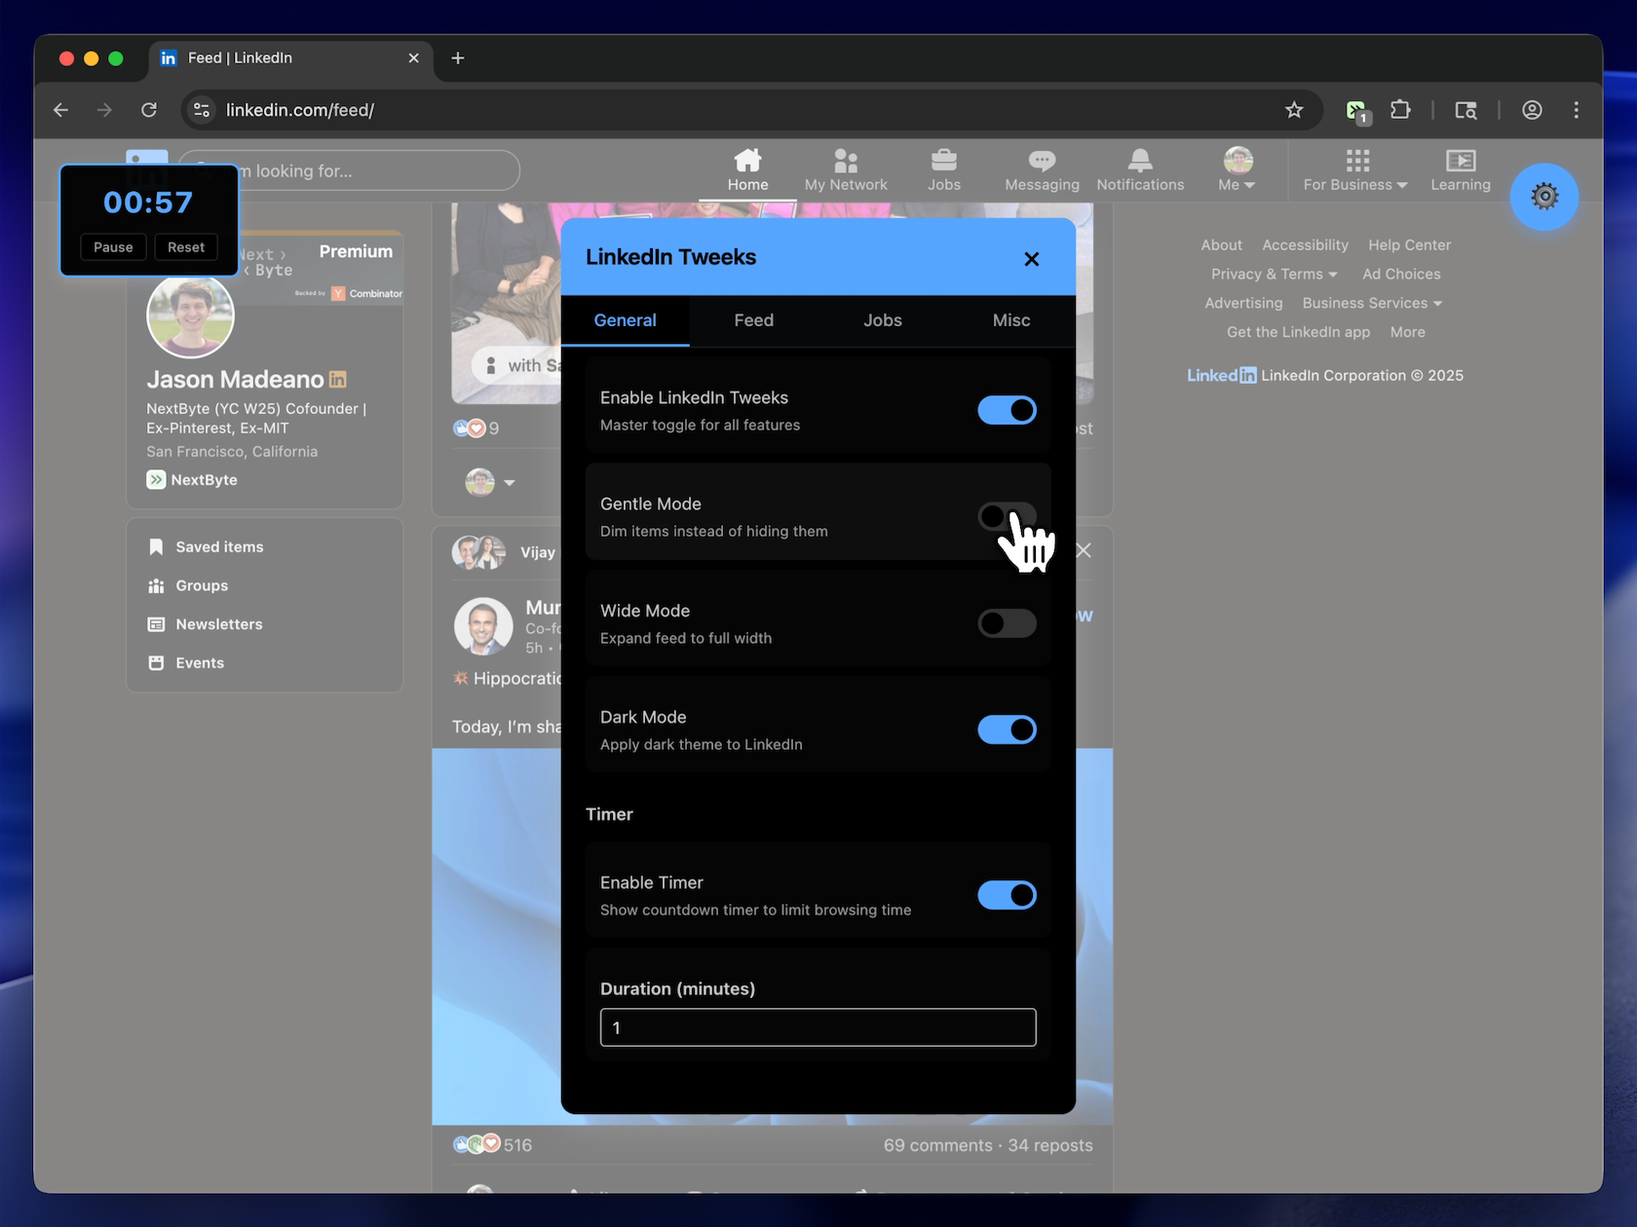Viewport: 1637px width, 1227px height.
Task: Check Notifications via the bell icon
Action: coord(1139,167)
